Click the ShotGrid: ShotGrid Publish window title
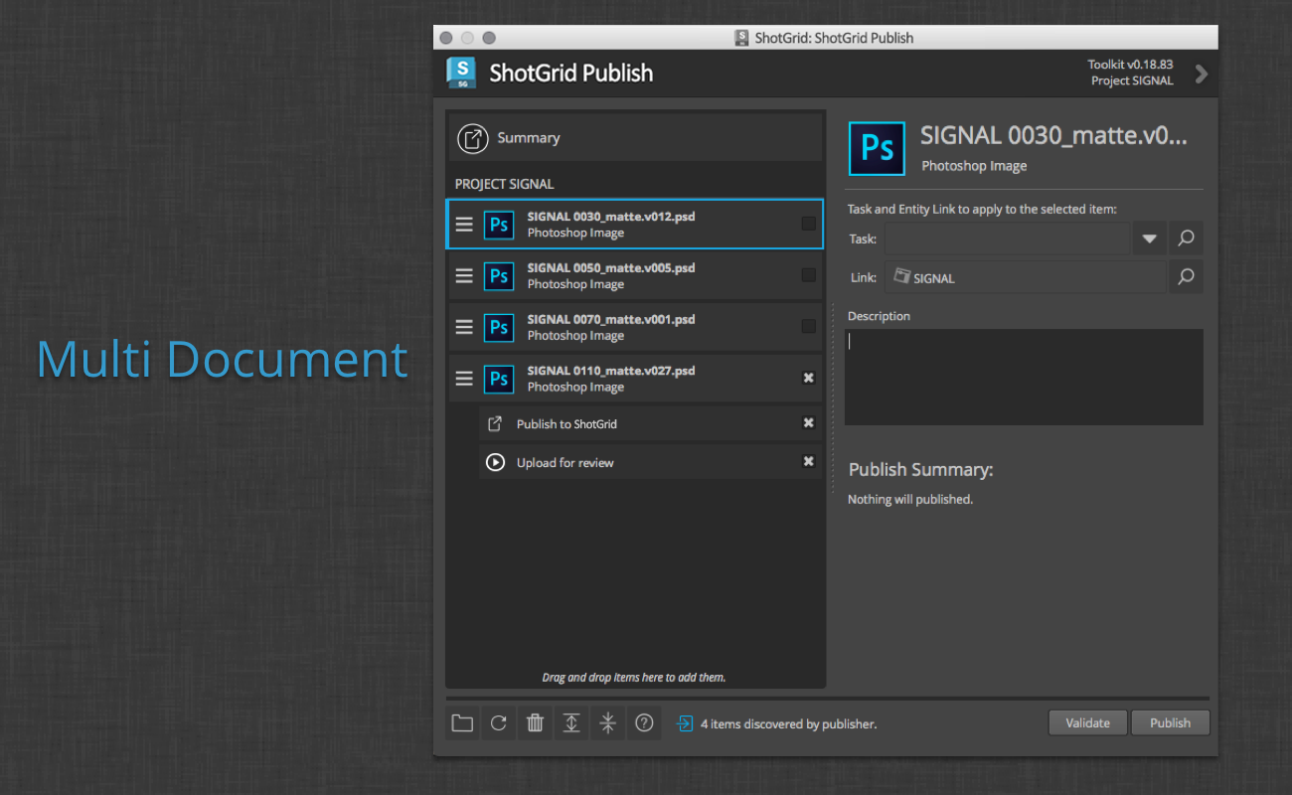1292x795 pixels. pyautogui.click(x=834, y=38)
